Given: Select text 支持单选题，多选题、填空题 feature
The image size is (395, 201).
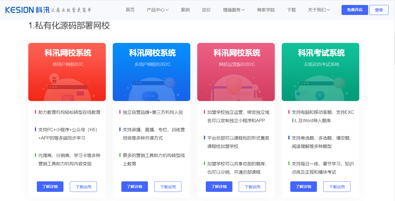Looking at the screenshot, I should point(323,142).
